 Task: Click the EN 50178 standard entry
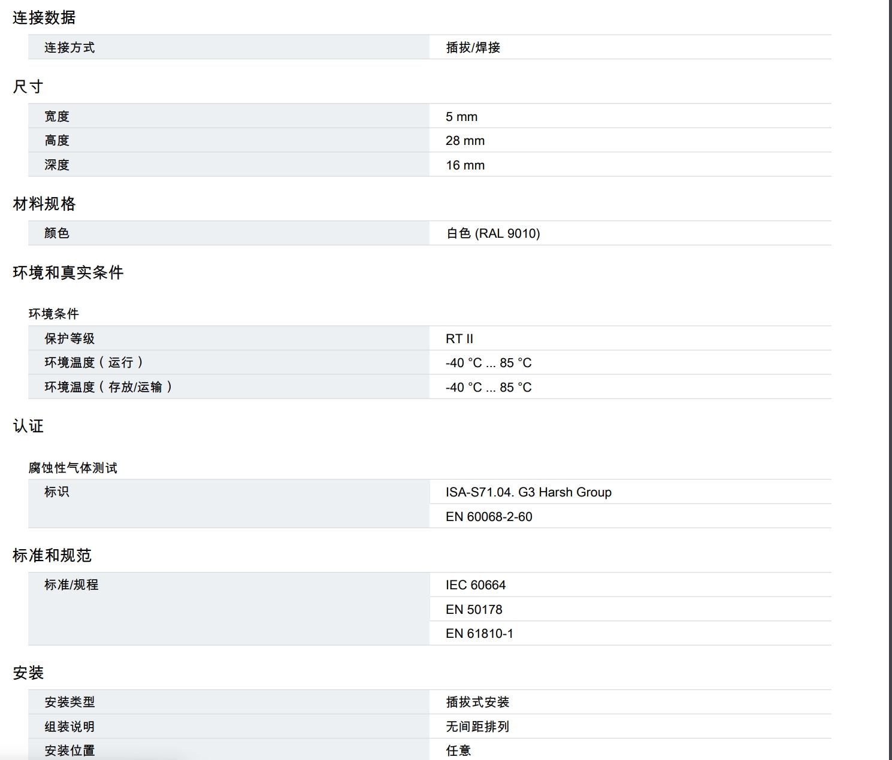coord(473,610)
